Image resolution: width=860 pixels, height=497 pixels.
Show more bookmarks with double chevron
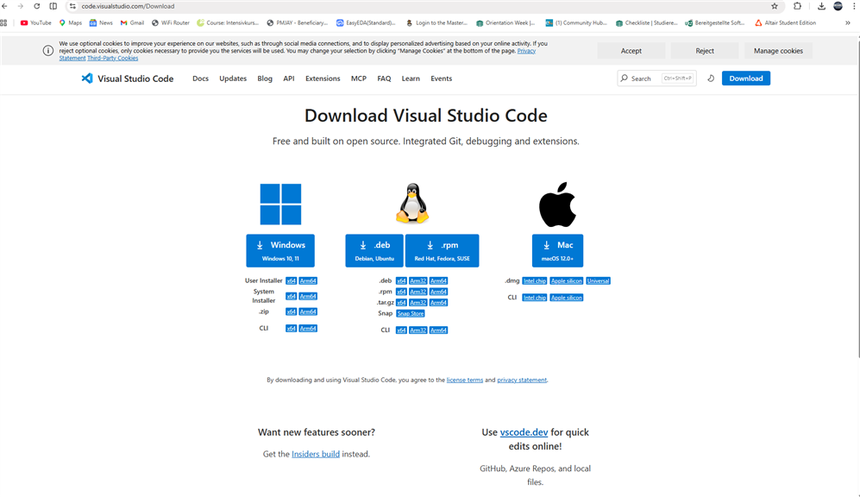(847, 23)
